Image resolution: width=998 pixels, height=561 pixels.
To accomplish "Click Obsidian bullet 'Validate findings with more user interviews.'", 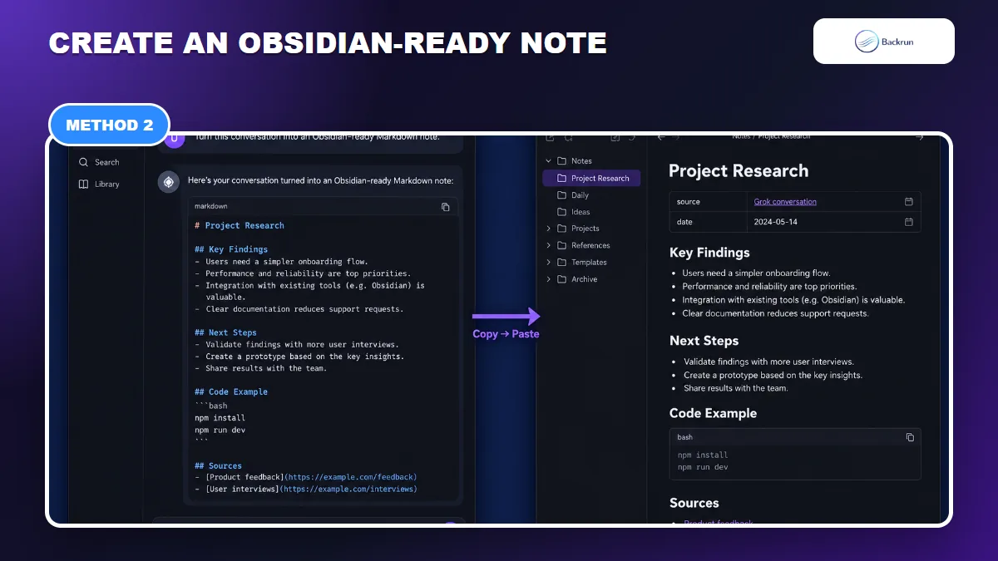I will [768, 362].
